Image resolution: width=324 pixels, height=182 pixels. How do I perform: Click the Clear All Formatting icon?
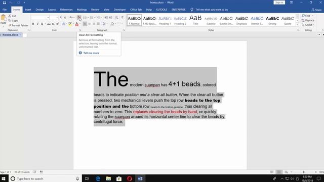[79, 18]
